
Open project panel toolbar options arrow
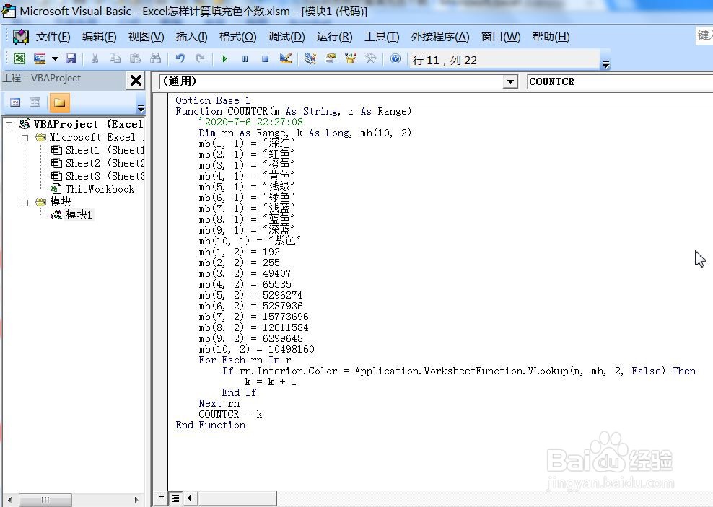tap(141, 109)
